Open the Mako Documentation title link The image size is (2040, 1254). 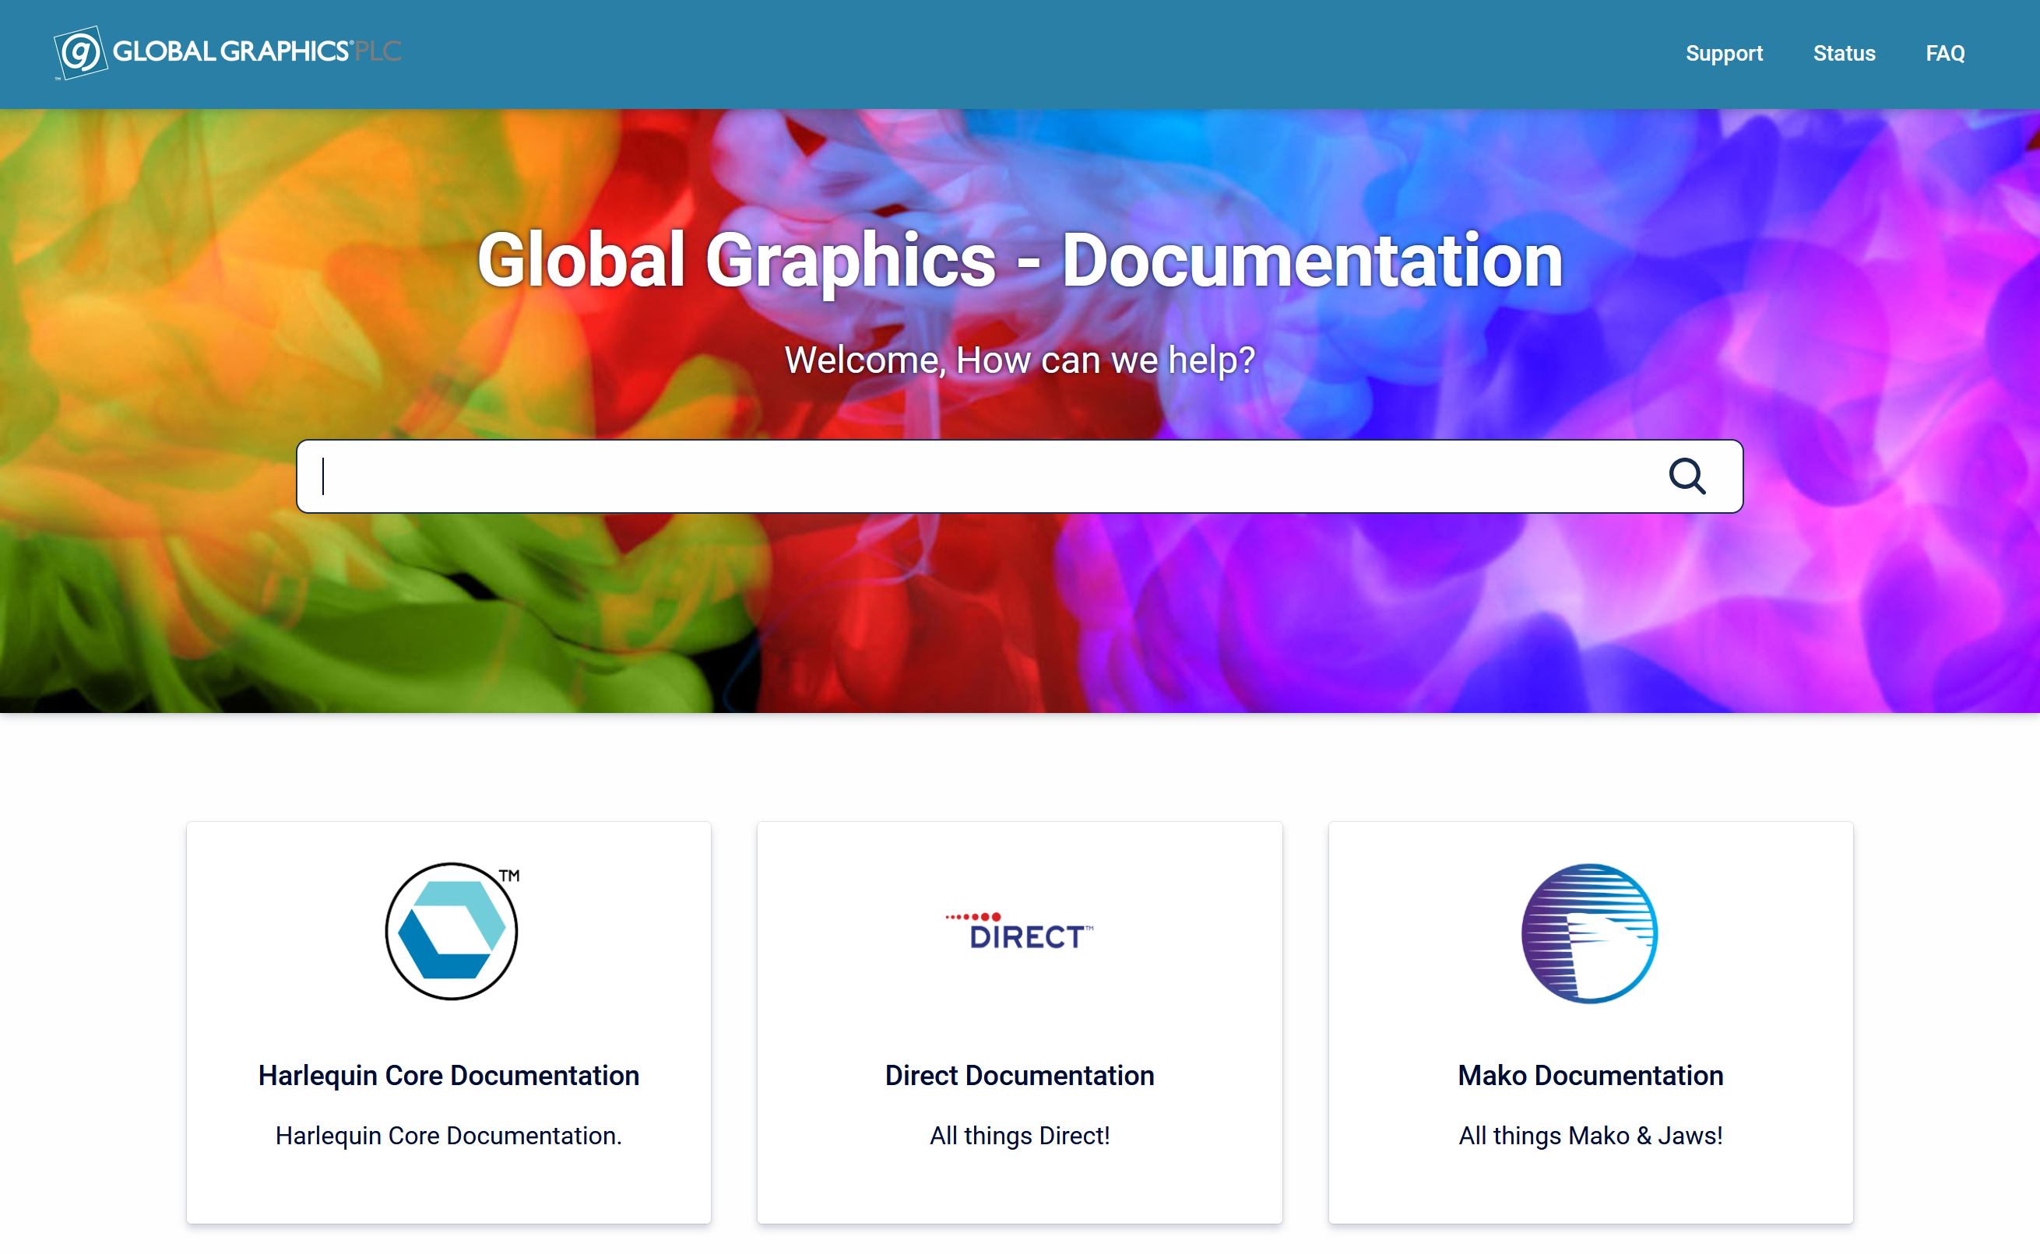(1591, 1075)
